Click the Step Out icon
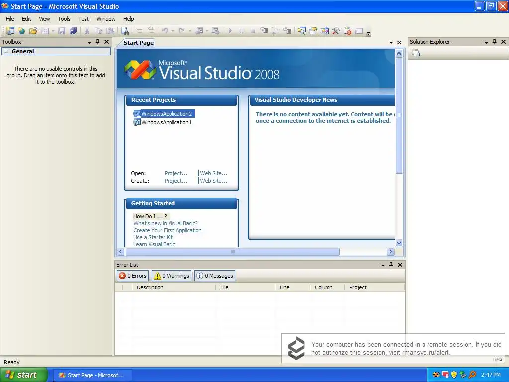Viewport: 509px width, 382px height. pos(287,31)
